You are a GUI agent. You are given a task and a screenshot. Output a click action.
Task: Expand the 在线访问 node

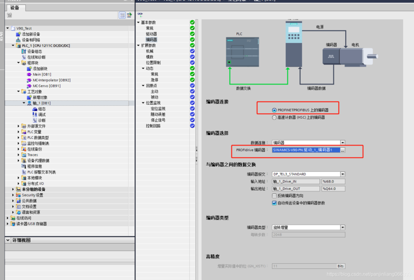coord(8,218)
